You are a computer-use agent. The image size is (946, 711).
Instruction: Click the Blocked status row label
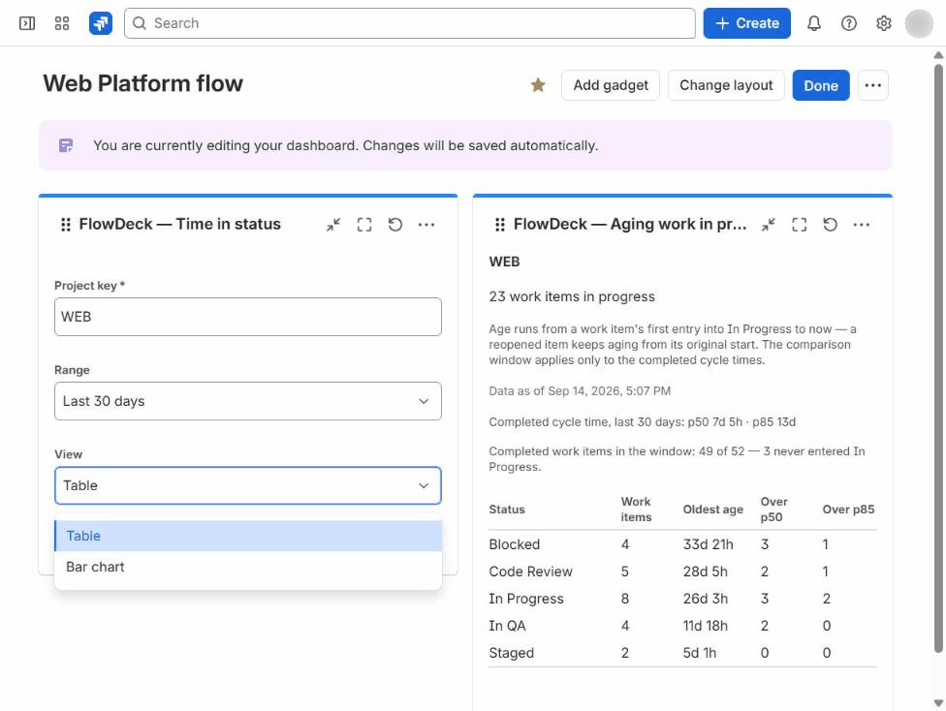pyautogui.click(x=514, y=544)
